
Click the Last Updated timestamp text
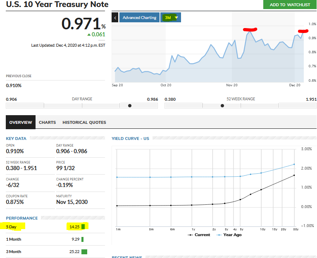68,45
